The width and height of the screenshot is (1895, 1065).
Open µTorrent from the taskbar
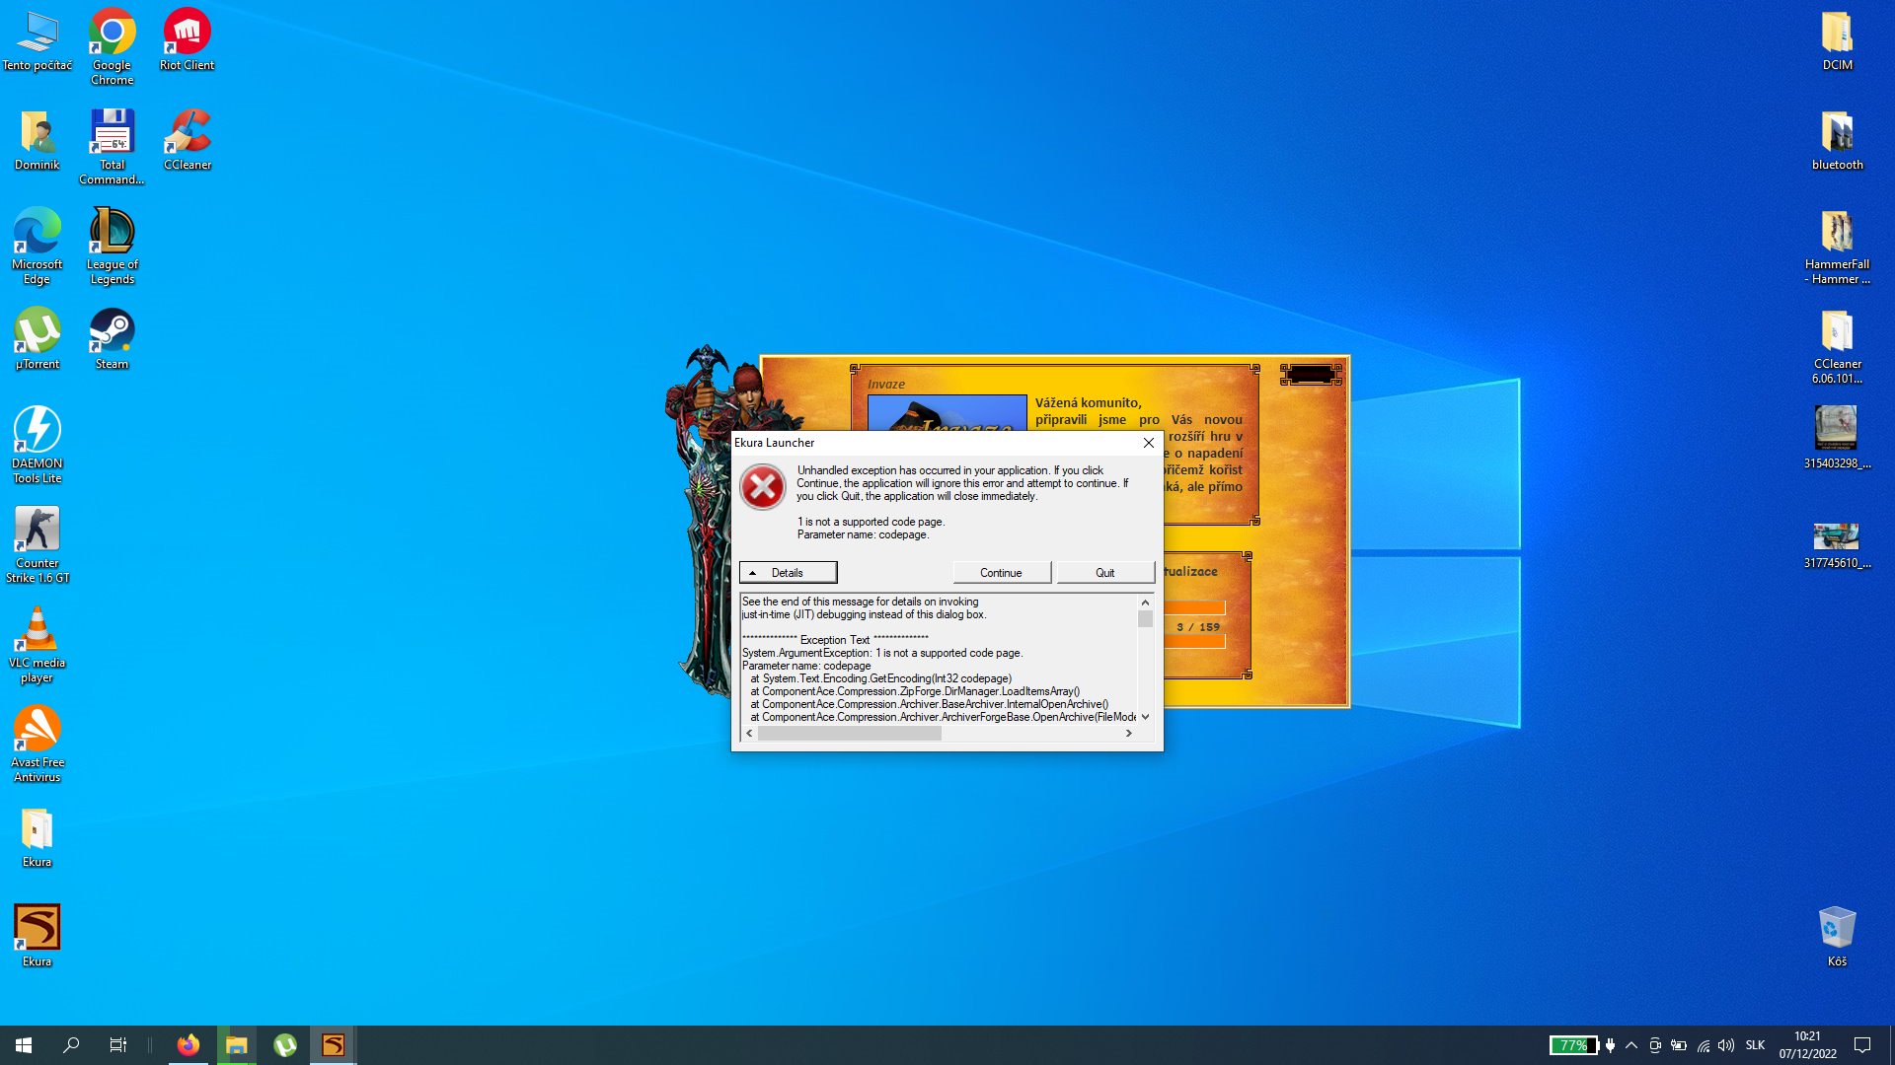point(285,1045)
